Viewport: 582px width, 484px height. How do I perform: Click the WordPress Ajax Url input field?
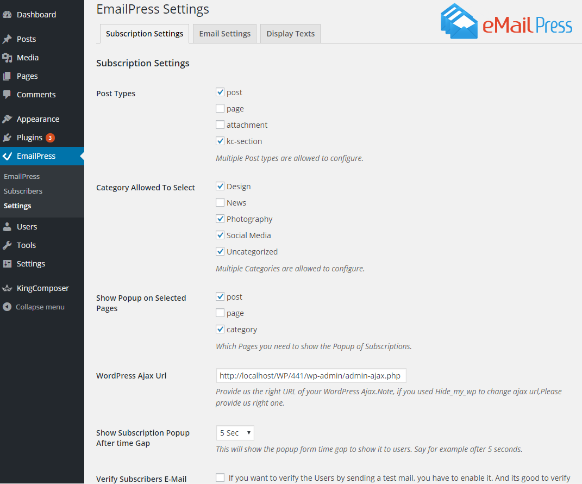point(311,376)
